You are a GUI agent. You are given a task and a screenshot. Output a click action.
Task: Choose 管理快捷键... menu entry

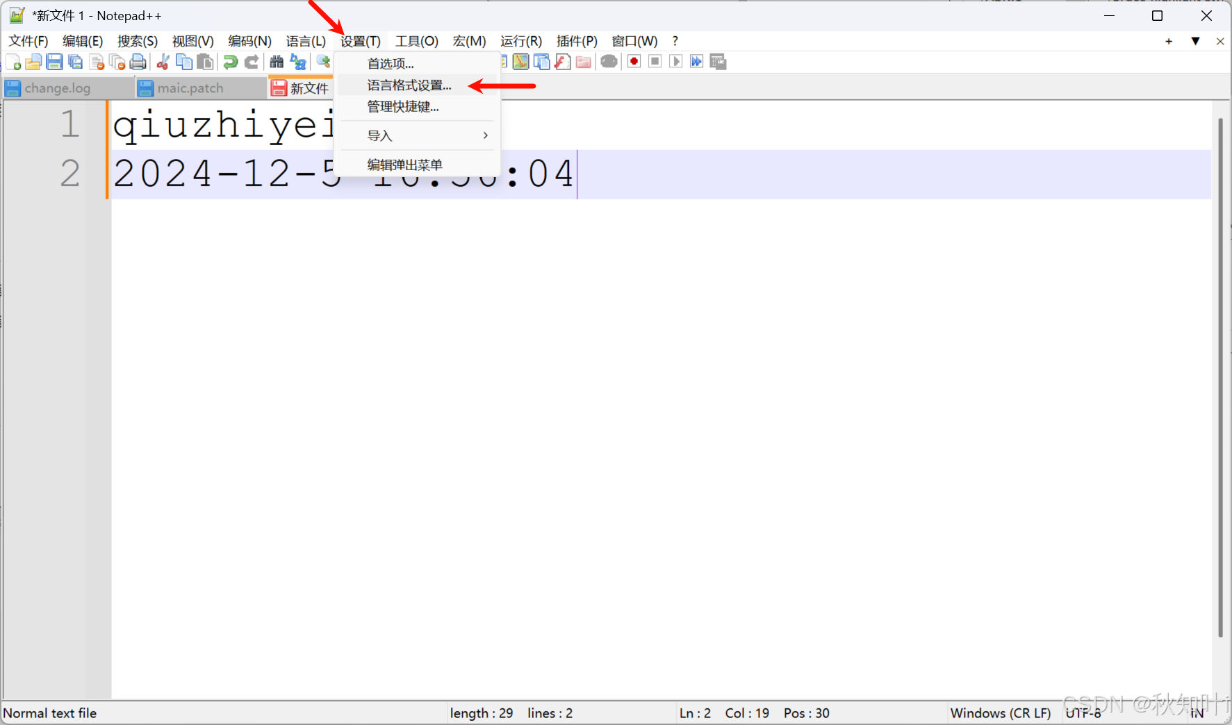tap(418, 107)
